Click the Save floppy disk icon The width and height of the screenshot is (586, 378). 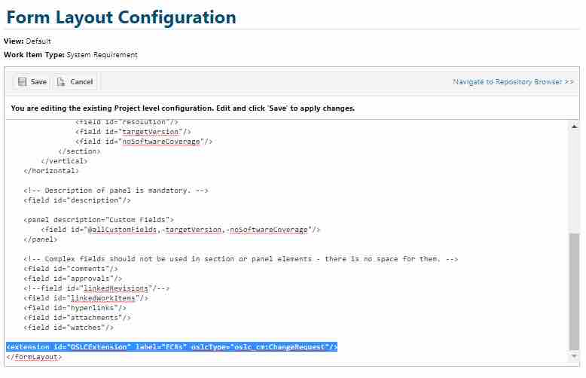pos(22,82)
